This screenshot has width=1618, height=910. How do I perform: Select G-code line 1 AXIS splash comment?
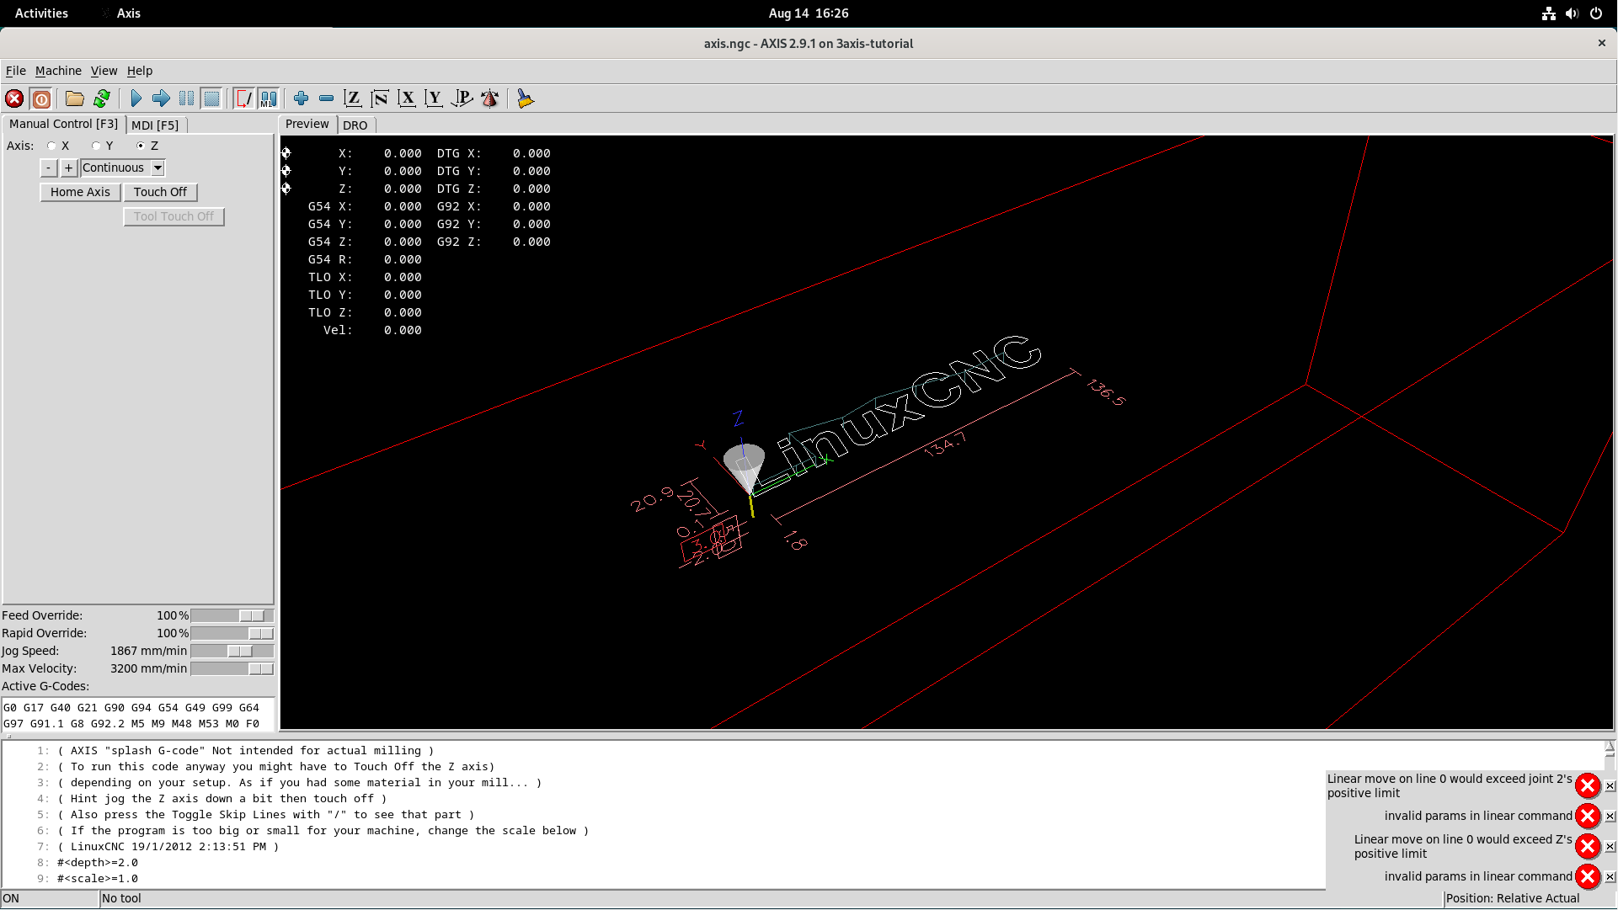[x=246, y=751]
